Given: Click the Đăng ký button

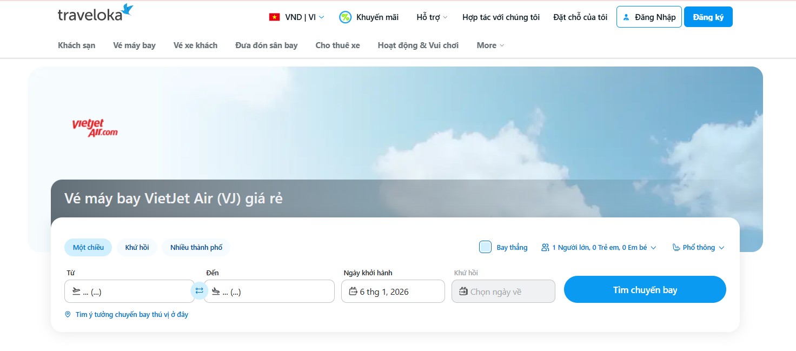Looking at the screenshot, I should [x=708, y=17].
